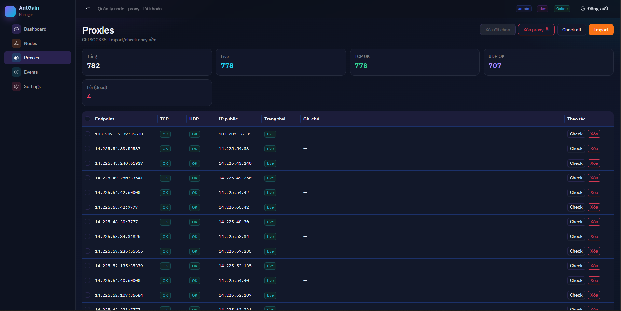The width and height of the screenshot is (621, 311).
Task: Select checkbox for 14.225.57.235:55555
Action: coord(87,251)
